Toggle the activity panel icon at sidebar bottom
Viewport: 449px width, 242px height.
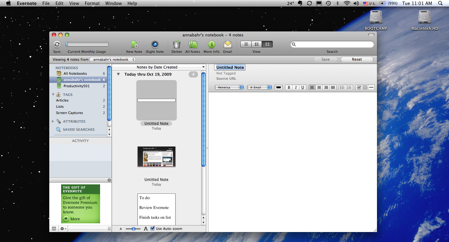click(54, 229)
